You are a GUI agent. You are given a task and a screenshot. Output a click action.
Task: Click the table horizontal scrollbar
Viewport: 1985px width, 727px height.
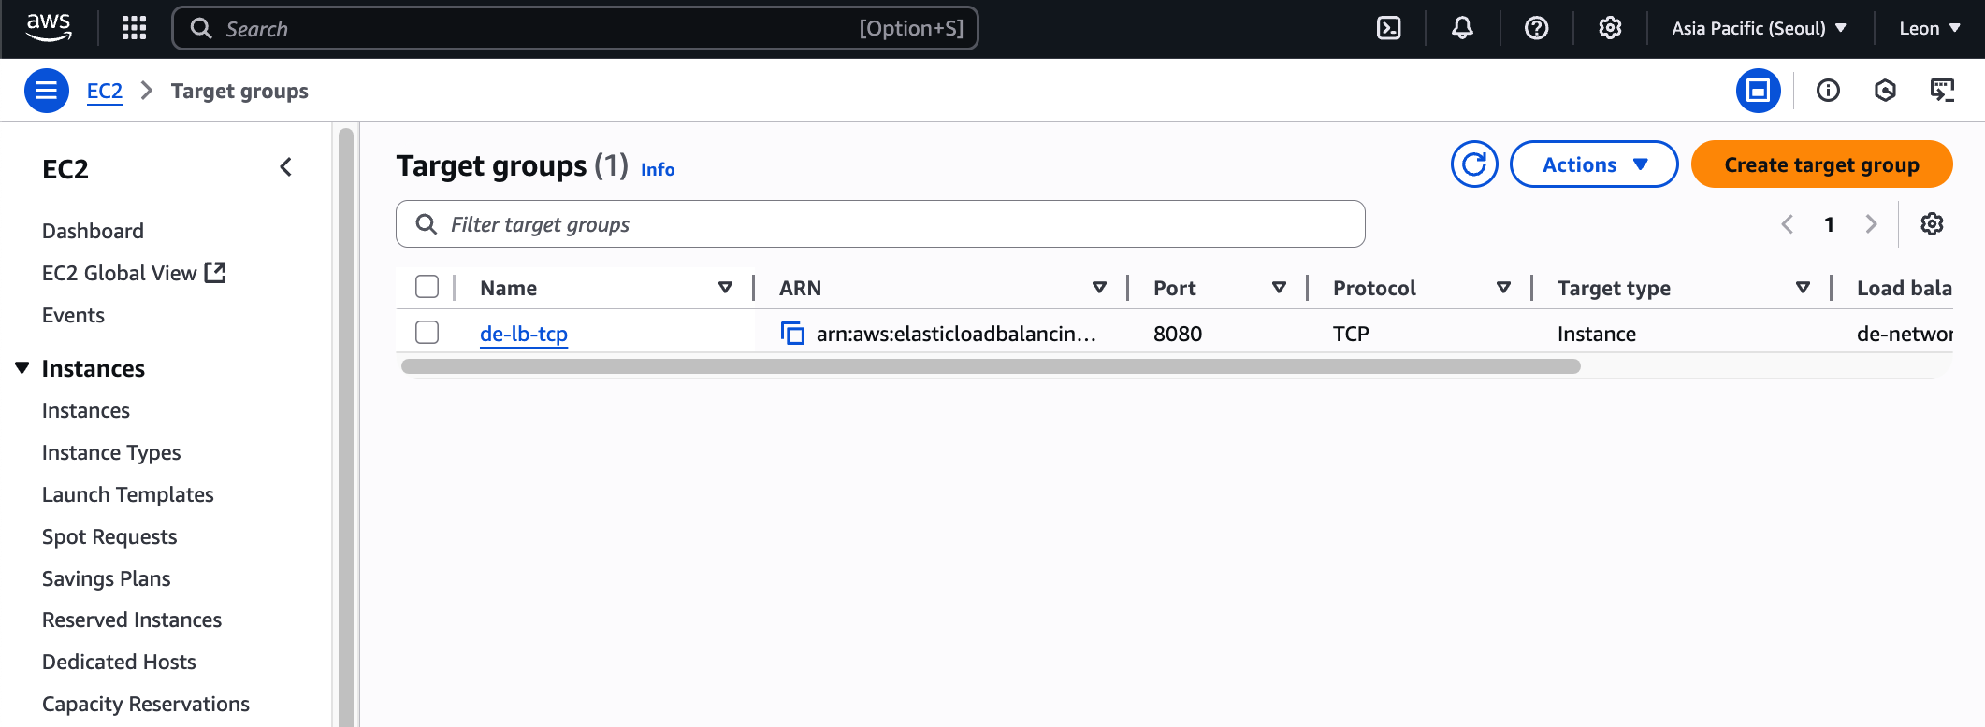coord(991,366)
